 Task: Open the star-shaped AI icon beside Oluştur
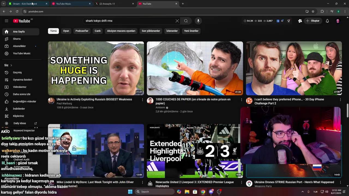tap(300, 21)
